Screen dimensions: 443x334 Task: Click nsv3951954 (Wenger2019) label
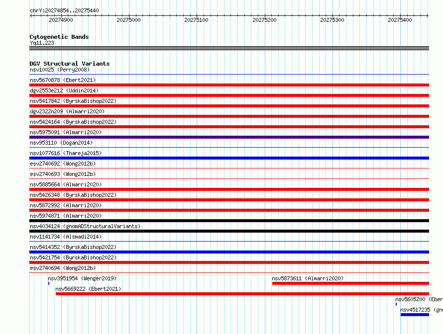82,278
